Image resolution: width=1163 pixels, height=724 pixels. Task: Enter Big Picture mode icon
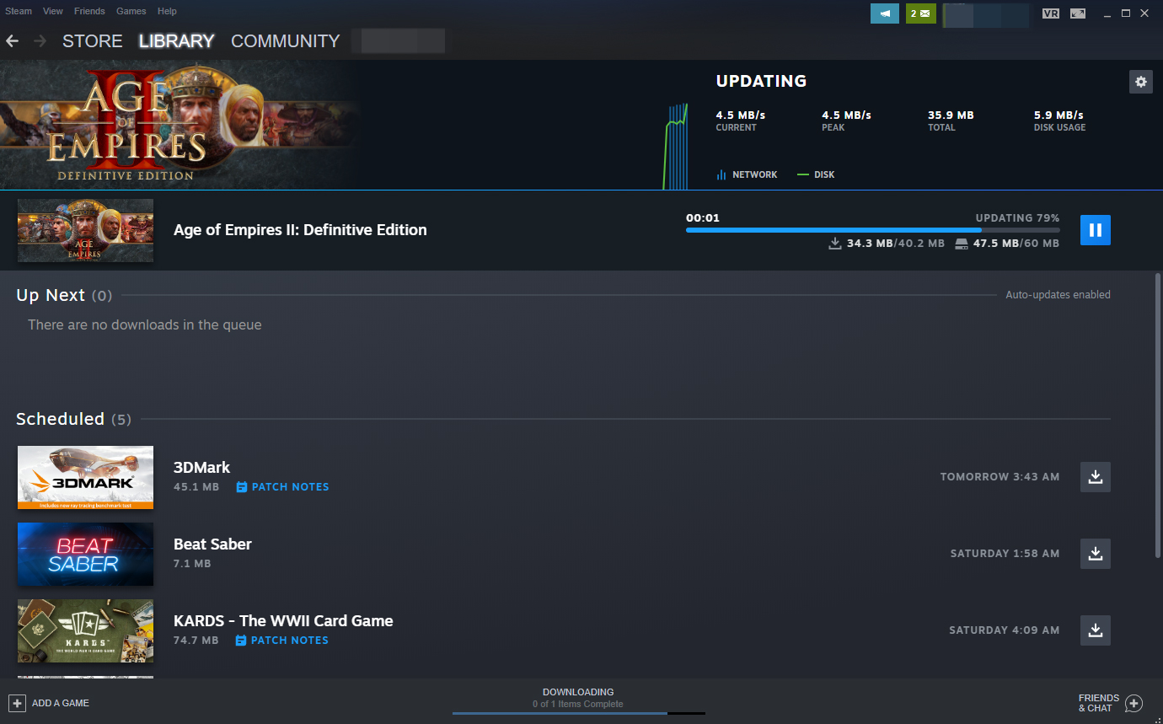pyautogui.click(x=1078, y=13)
